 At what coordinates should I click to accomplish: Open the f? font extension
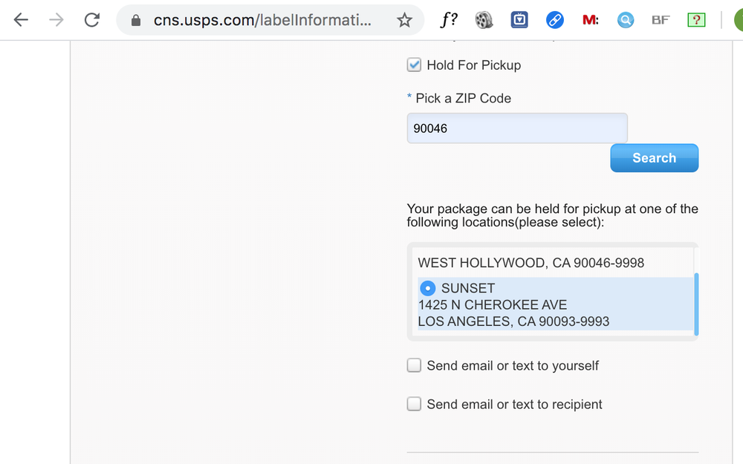[448, 20]
